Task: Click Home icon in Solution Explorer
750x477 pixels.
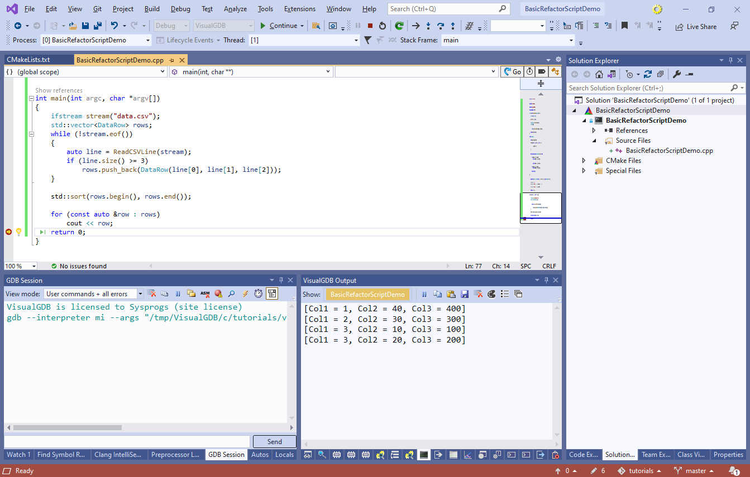Action: click(x=599, y=74)
